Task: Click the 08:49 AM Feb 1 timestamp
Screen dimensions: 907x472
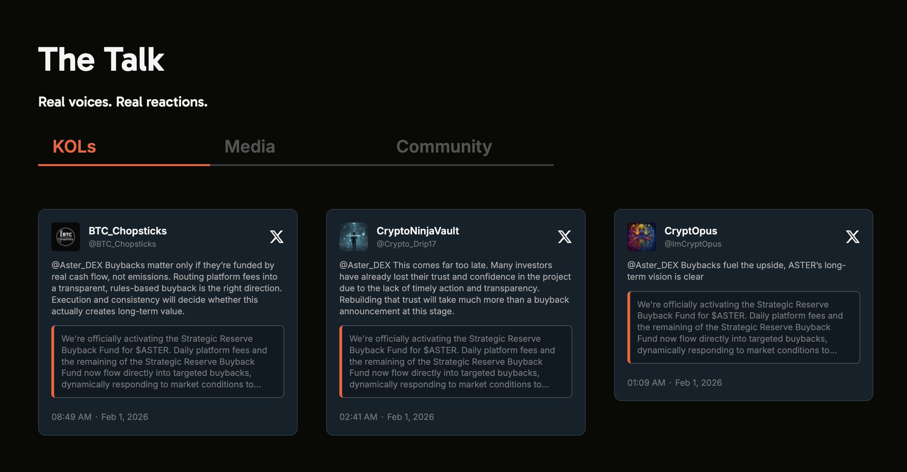Action: pos(100,417)
